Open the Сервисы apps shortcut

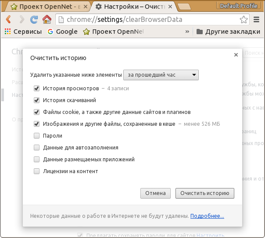click(x=23, y=32)
